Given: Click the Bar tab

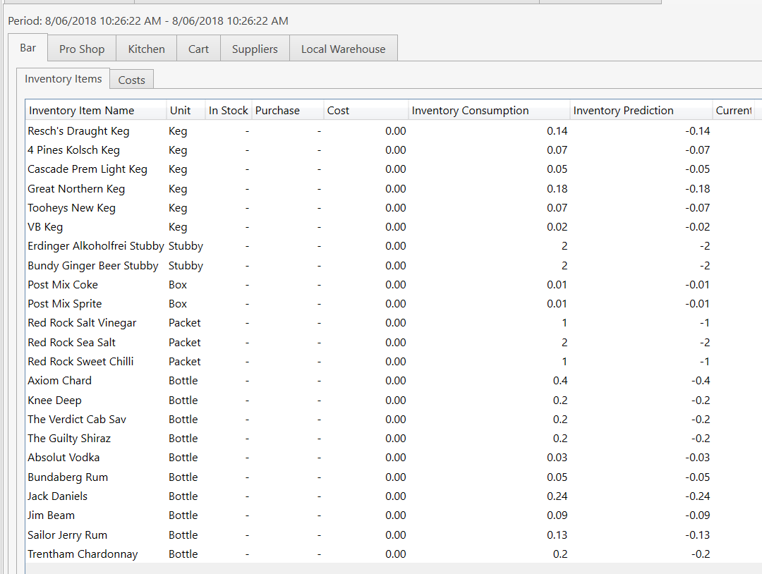Looking at the screenshot, I should click(x=28, y=47).
